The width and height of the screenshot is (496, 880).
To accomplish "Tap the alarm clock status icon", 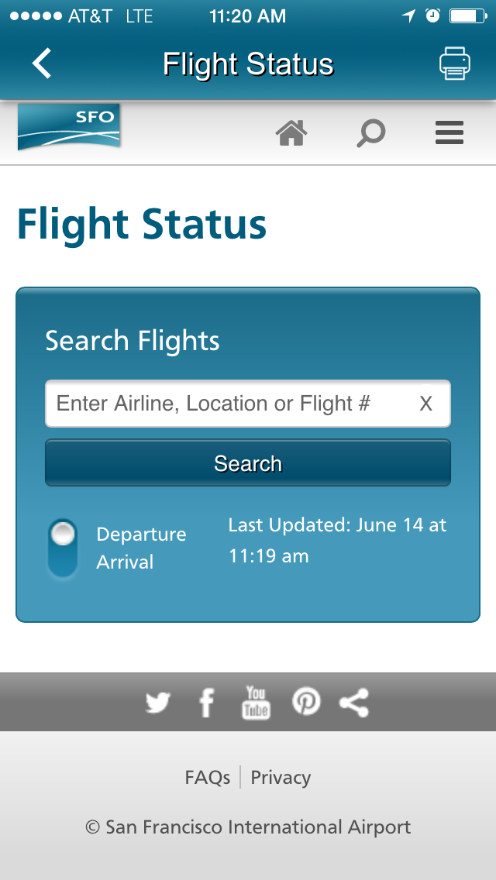I will point(432,15).
